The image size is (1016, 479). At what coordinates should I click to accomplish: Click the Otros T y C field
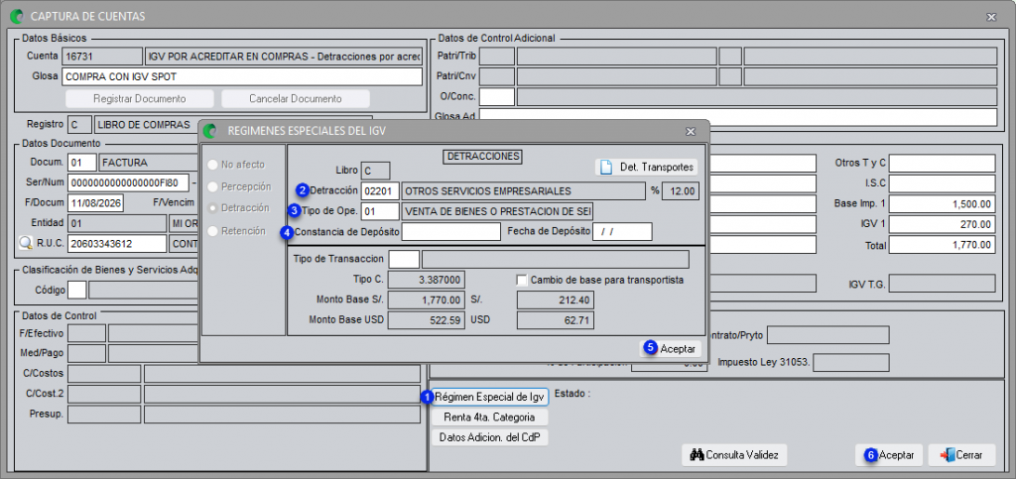[x=943, y=164]
